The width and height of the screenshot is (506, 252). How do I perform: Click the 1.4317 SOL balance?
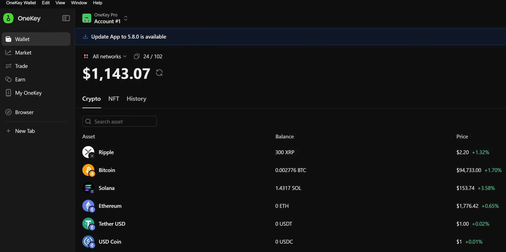click(288, 188)
